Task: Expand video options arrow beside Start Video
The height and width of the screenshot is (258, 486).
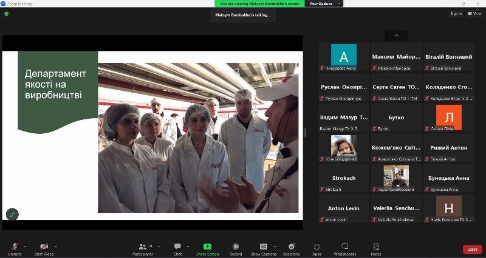Action: (x=56, y=246)
